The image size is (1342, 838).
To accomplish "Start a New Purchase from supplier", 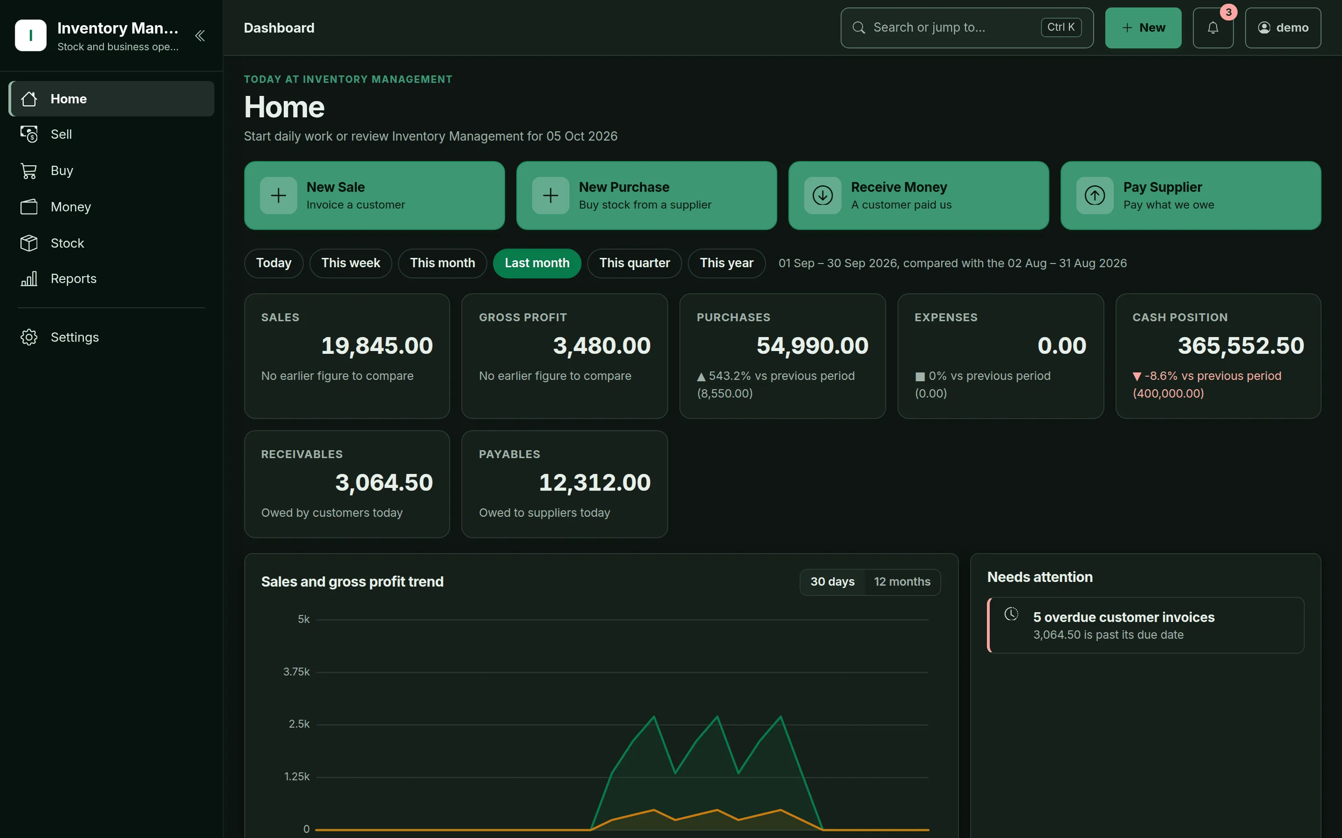I will click(647, 196).
